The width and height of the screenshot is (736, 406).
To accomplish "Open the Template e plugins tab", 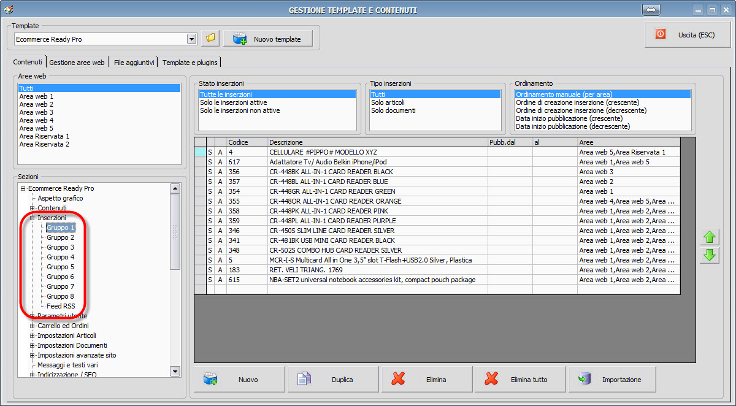I will coord(190,63).
